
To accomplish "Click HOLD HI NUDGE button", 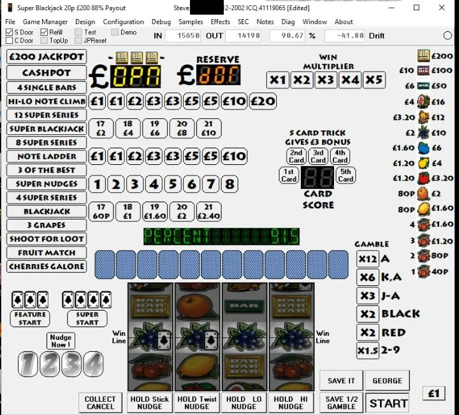I will point(291,403).
